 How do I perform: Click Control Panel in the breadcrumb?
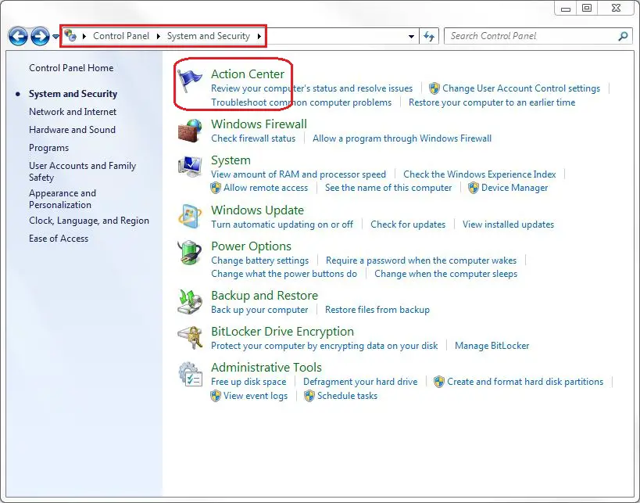coord(121,36)
